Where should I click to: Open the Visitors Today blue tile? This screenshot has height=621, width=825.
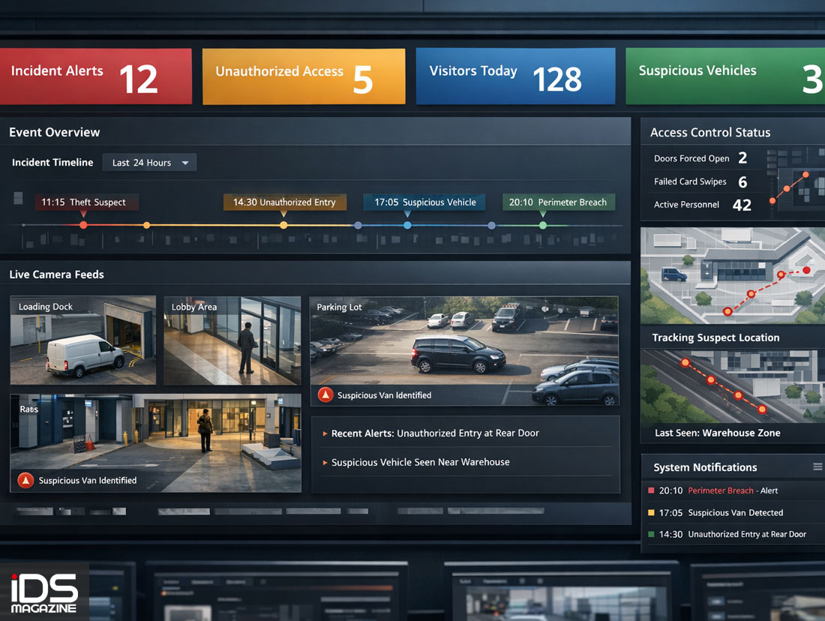[514, 76]
